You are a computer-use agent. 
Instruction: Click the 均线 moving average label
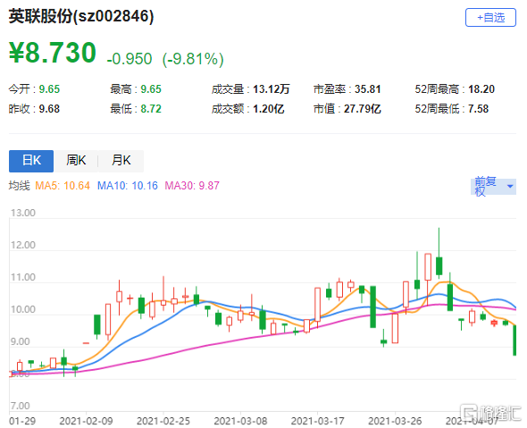[x=19, y=186]
